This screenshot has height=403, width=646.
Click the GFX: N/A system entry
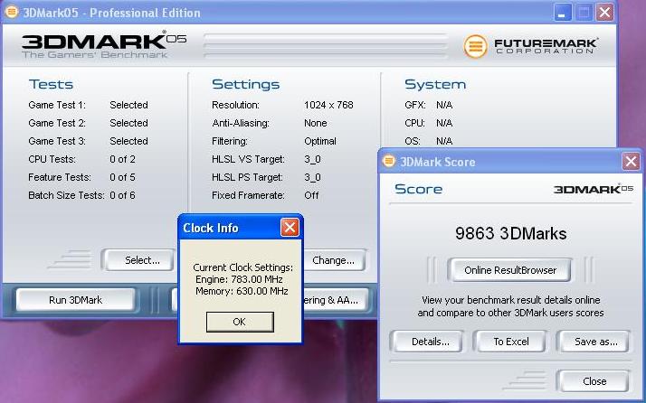(x=429, y=105)
